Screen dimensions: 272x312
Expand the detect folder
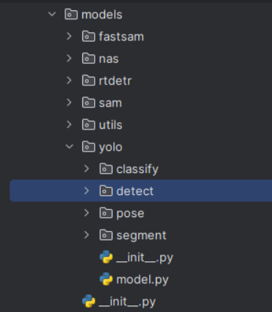point(87,191)
